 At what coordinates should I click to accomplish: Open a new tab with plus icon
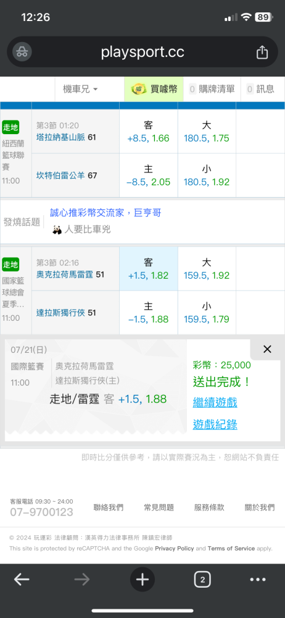point(142,580)
